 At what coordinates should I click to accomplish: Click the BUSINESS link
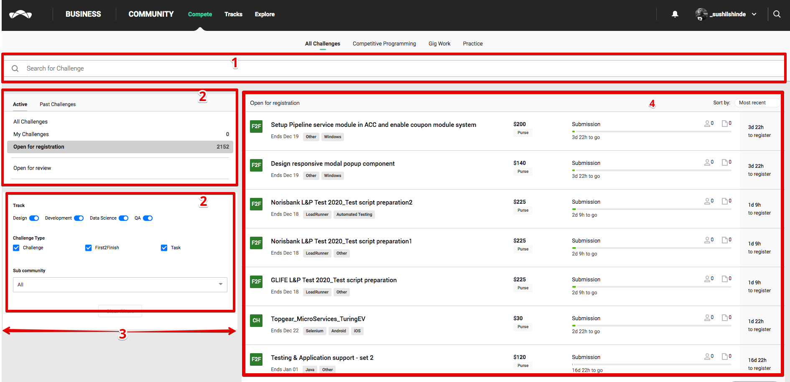(83, 14)
